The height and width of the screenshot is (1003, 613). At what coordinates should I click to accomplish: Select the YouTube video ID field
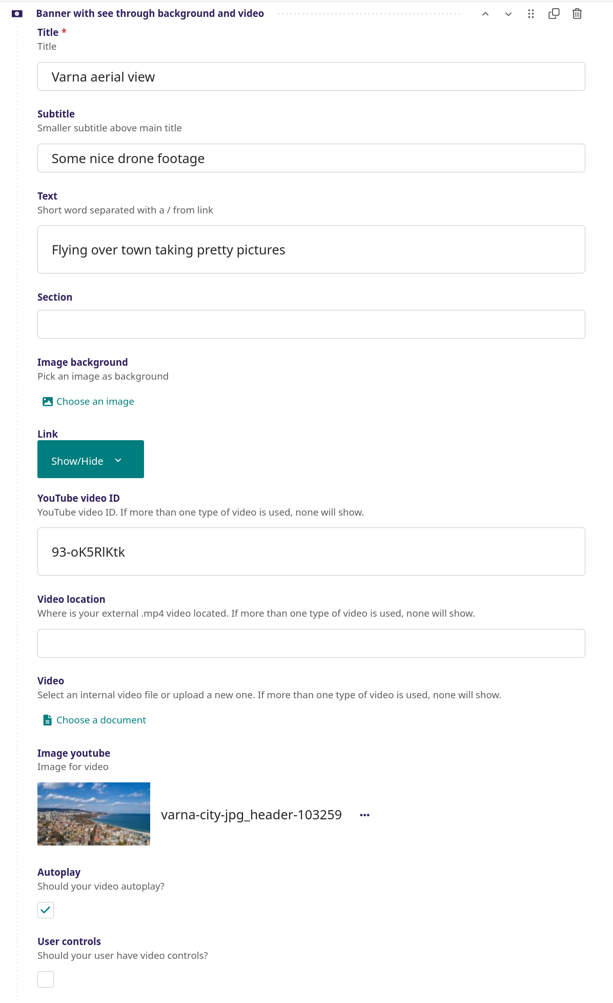coord(311,552)
